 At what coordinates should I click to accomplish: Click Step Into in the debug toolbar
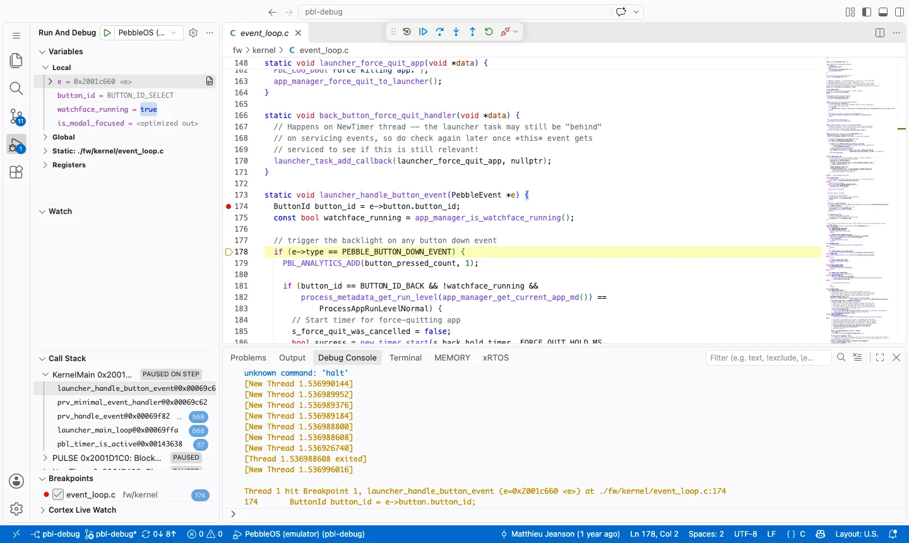(456, 32)
